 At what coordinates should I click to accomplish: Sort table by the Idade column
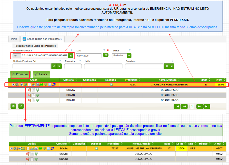click(206, 80)
